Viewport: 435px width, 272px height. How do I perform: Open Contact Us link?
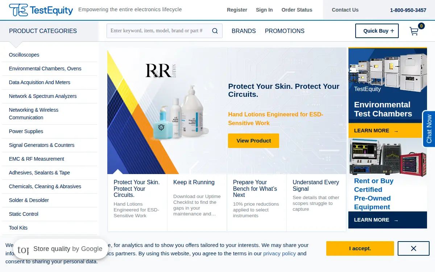345,10
